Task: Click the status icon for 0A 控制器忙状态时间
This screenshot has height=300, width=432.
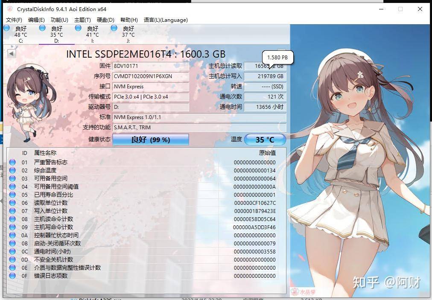Action: tap(12, 235)
